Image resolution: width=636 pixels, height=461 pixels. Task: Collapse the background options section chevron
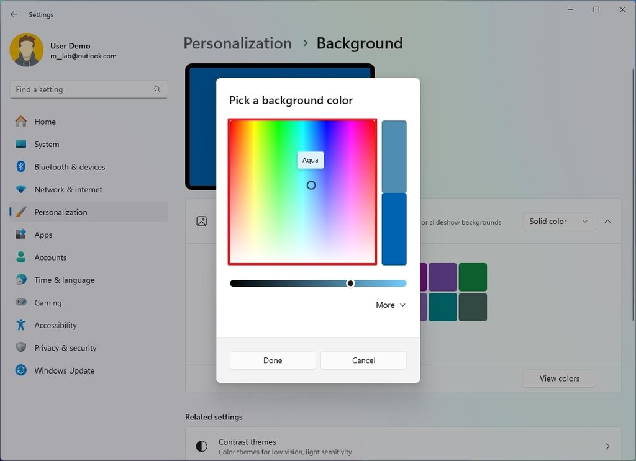(x=607, y=221)
